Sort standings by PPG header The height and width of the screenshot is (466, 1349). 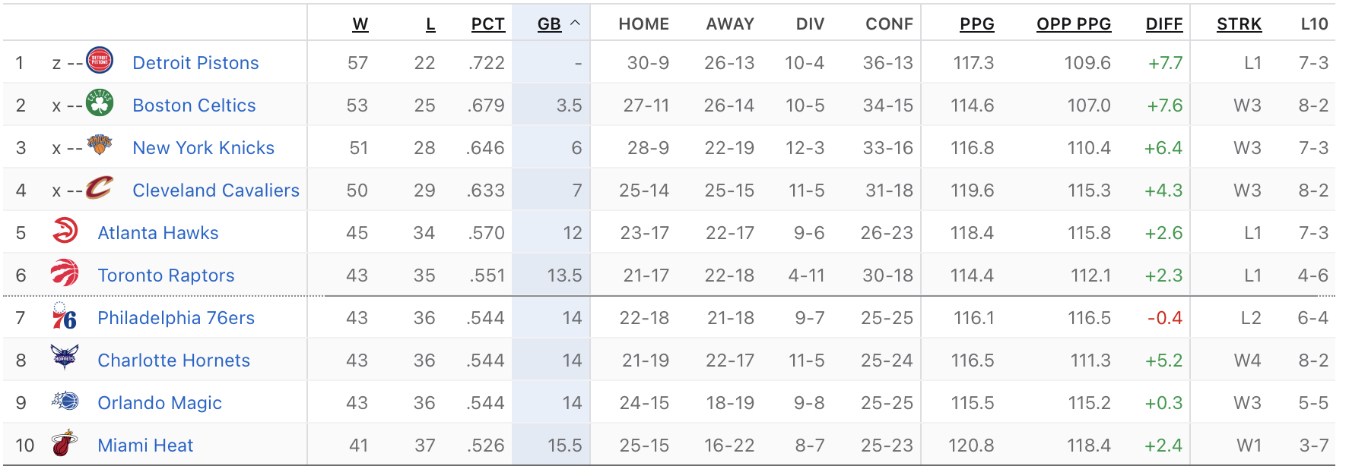tap(976, 24)
